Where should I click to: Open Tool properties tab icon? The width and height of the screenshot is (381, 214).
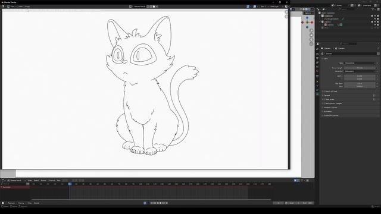[x=317, y=49]
